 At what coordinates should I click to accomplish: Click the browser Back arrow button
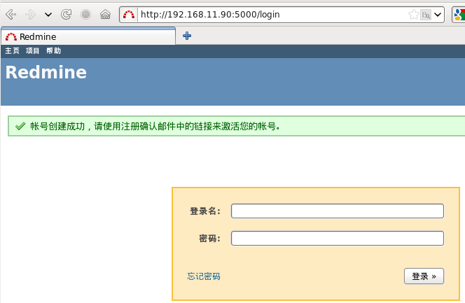pos(11,14)
